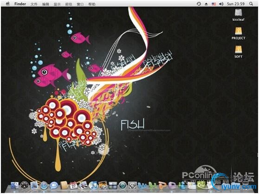The image size is (259, 194).
Task: Click the Eject icon in menu bar
Action: pyautogui.click(x=206, y=4)
